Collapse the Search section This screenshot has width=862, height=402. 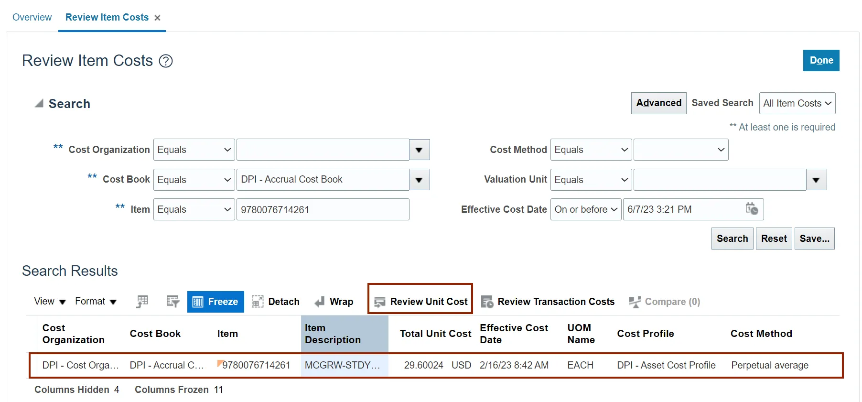[x=39, y=104]
